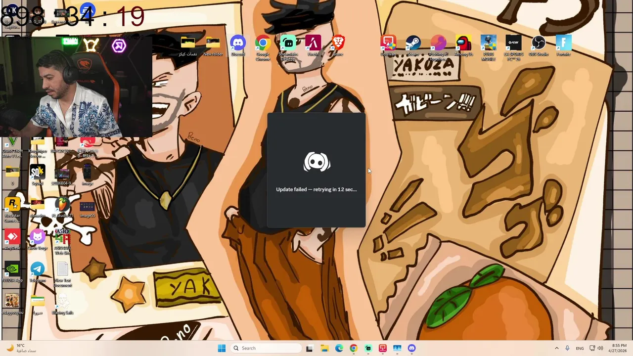Screen dimensions: 633x356
Task: Open the Windows Start menu
Action: coord(222,348)
